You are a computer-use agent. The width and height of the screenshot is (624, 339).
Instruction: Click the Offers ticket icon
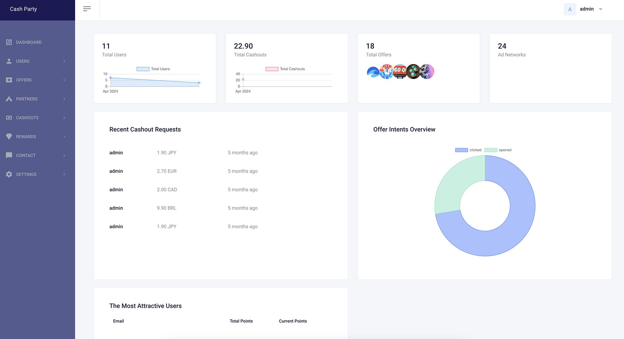[x=9, y=80]
